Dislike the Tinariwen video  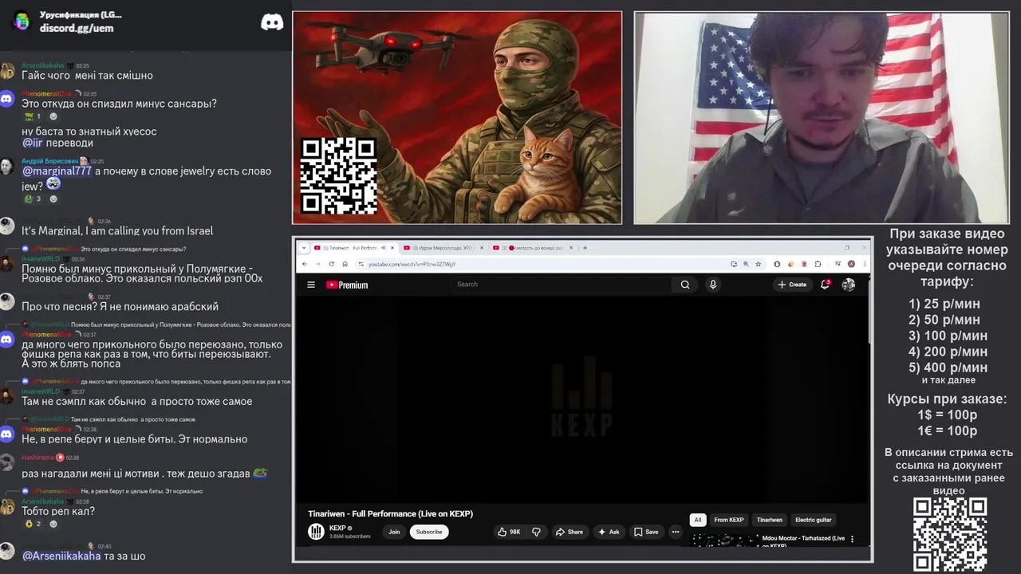(536, 532)
